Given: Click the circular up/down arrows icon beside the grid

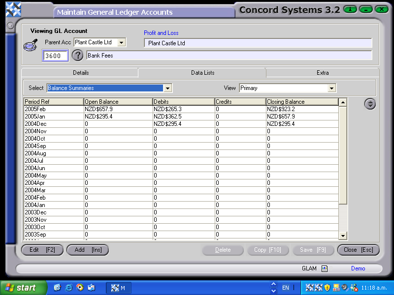Looking at the screenshot, I should (370, 104).
